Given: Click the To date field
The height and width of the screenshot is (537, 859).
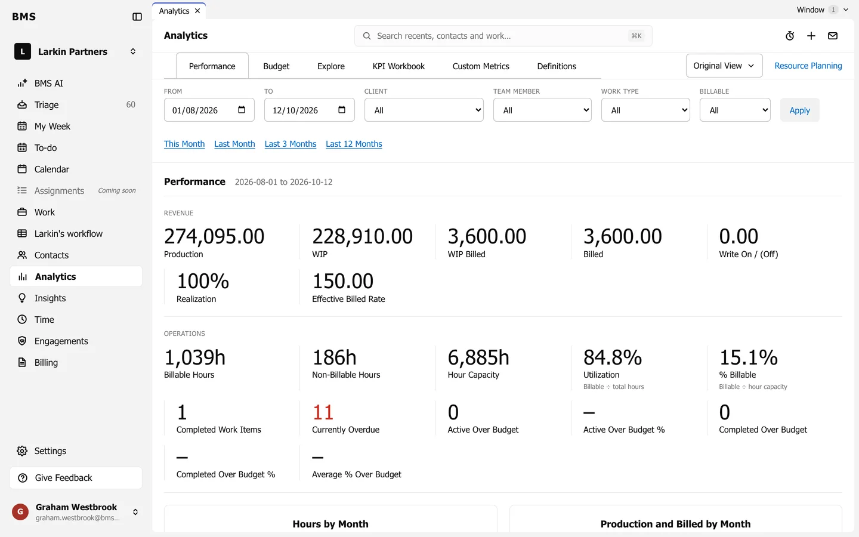Looking at the screenshot, I should [x=310, y=110].
